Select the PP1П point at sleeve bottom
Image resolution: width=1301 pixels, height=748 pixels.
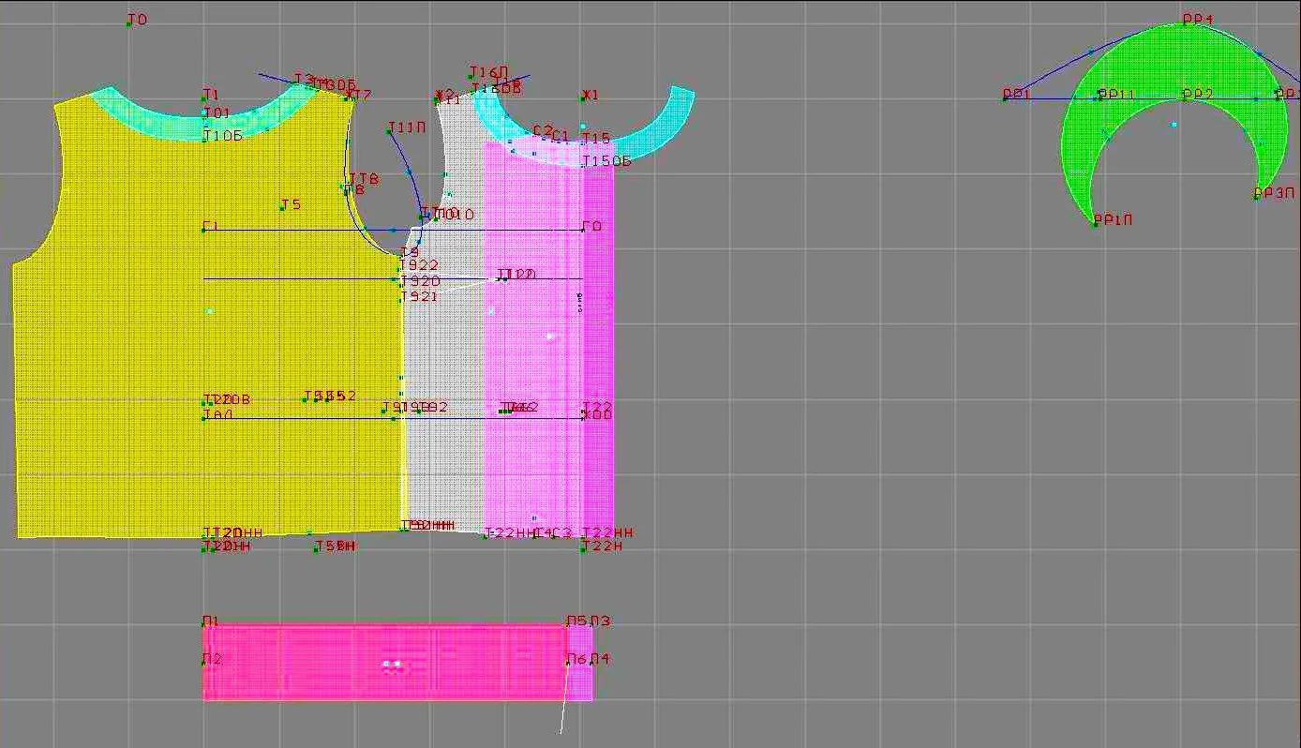1095,224
